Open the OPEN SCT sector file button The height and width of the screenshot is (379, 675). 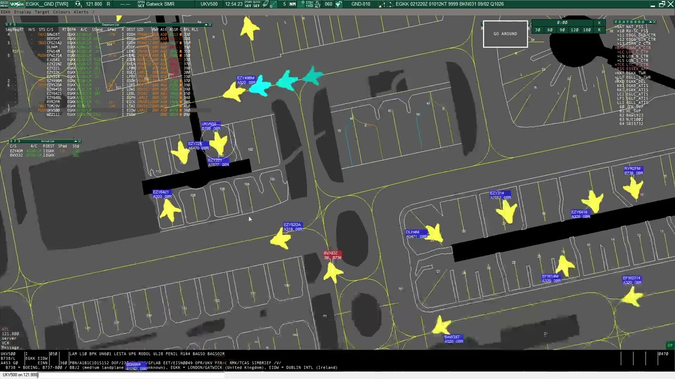pos(141,4)
